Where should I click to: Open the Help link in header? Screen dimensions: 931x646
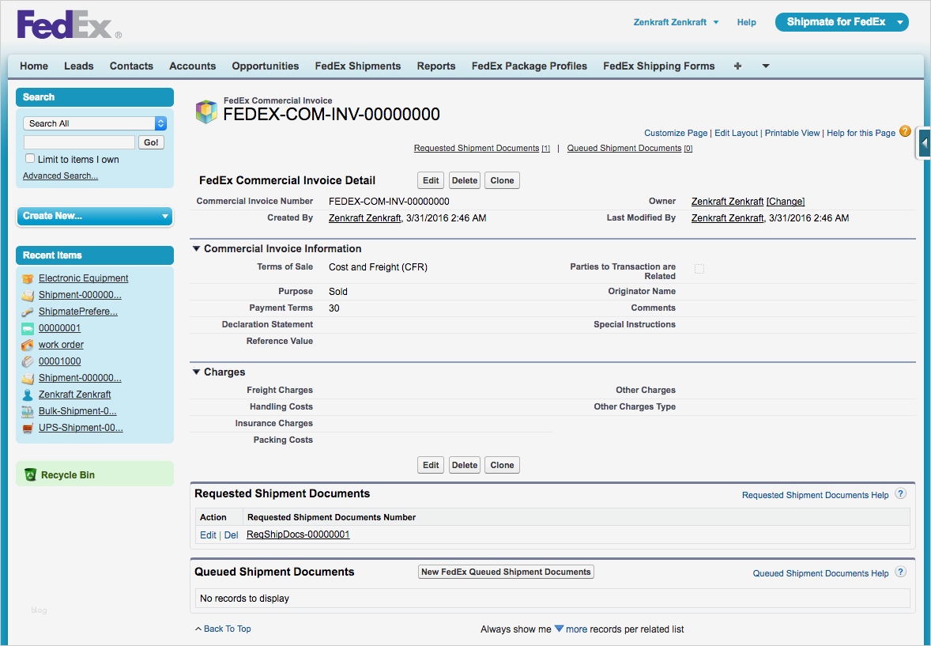coord(746,22)
